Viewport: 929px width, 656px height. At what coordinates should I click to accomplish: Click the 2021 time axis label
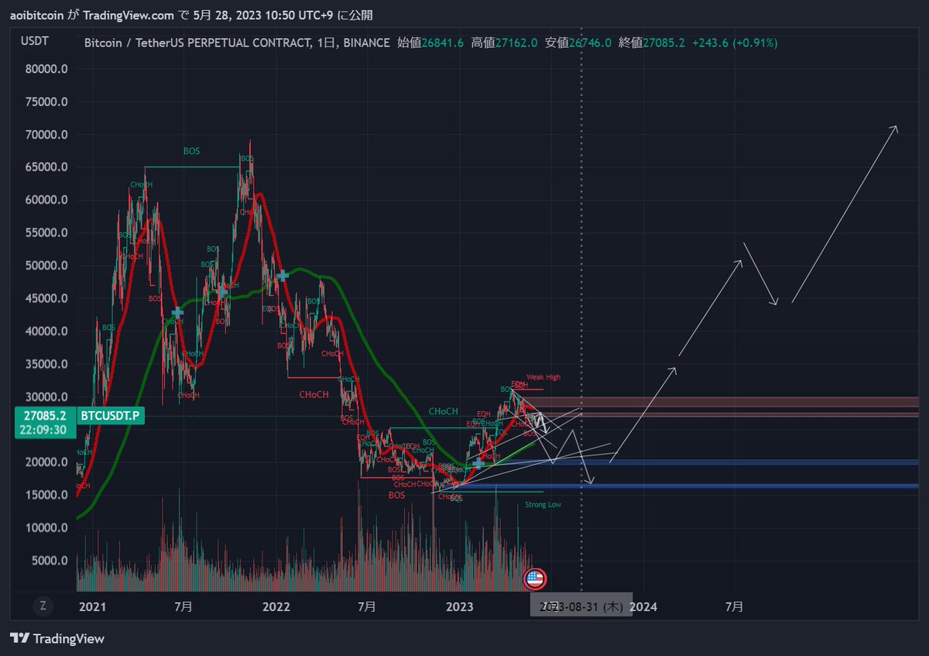(x=91, y=607)
